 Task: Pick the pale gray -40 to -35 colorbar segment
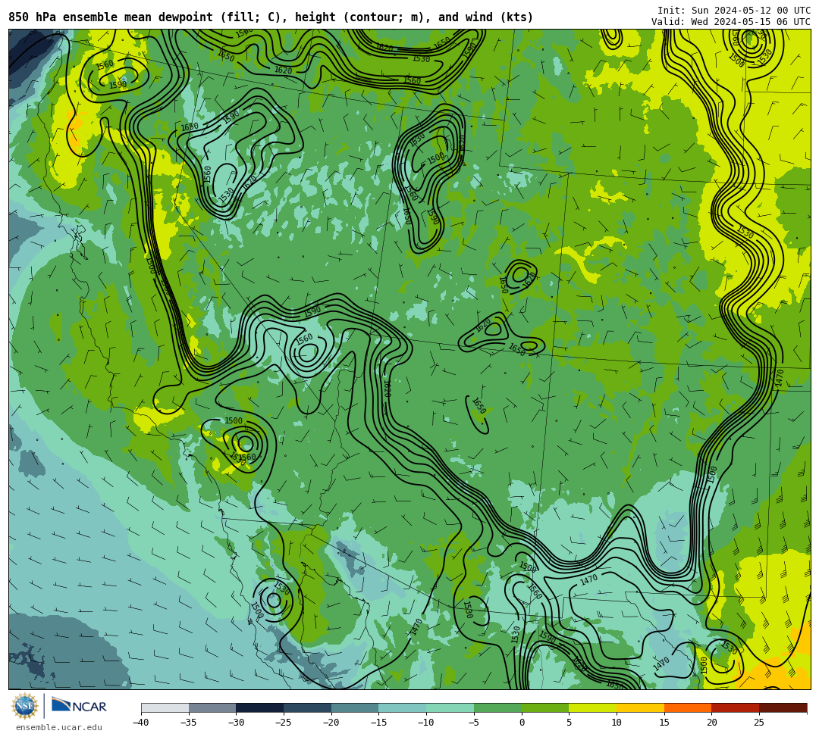click(x=165, y=707)
